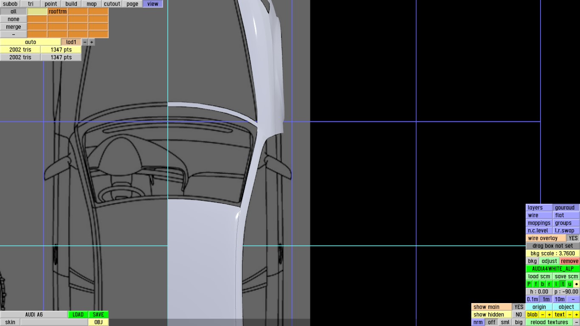Click the origin button
The image size is (580, 326).
click(x=539, y=307)
